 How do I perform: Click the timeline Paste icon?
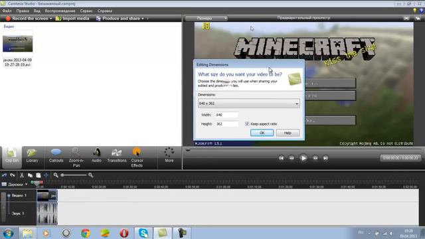pos(39,175)
